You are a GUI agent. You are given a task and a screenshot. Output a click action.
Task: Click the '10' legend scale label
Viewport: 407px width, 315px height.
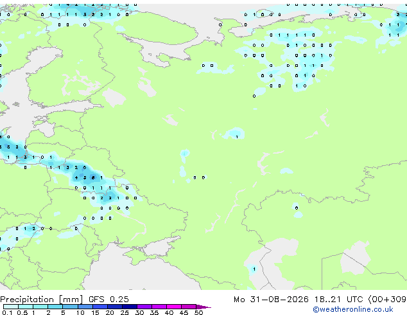point(80,312)
